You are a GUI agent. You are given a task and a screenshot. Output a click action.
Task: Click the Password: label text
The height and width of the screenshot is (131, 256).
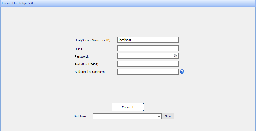click(82, 56)
